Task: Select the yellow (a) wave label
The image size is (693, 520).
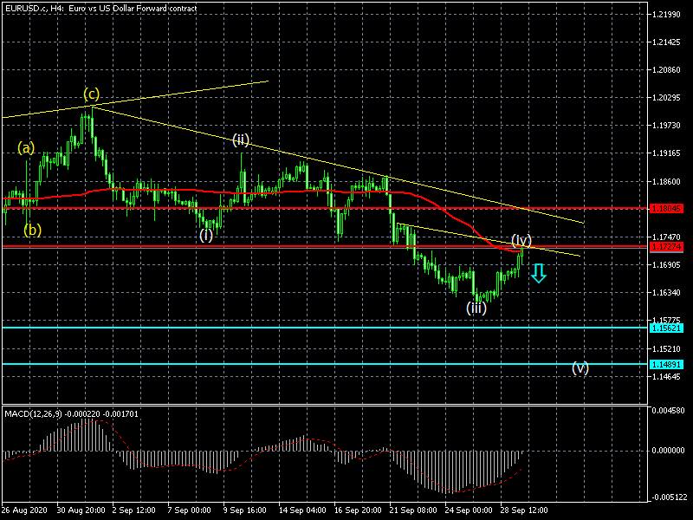Action: [x=26, y=148]
